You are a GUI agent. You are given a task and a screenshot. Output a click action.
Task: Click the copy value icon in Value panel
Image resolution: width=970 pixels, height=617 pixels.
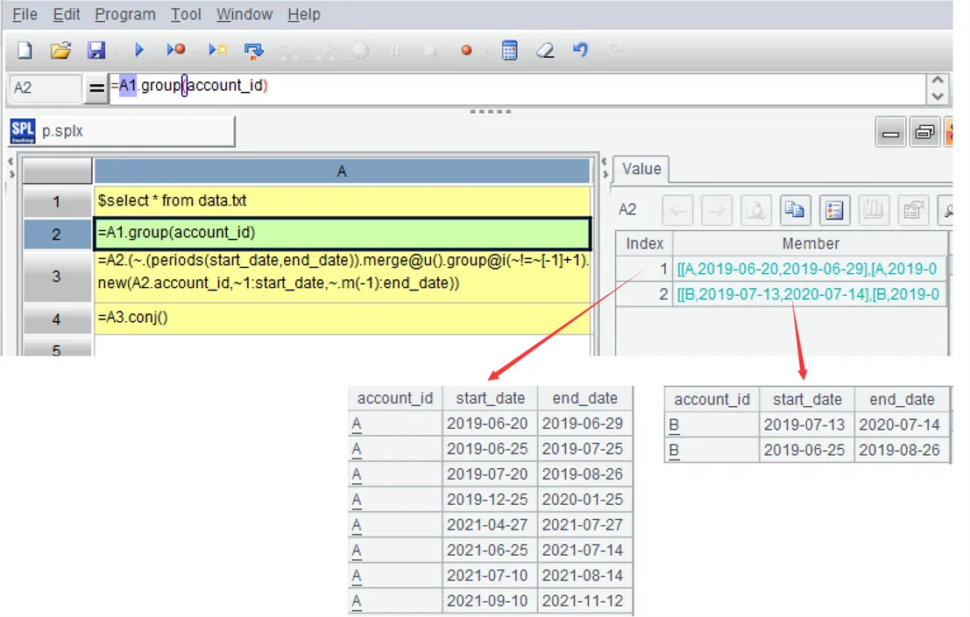click(x=795, y=210)
